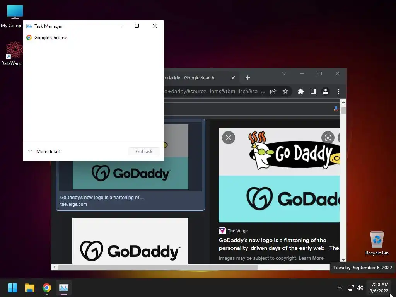Select My Computer desktop icon
396x297 pixels.
pyautogui.click(x=12, y=16)
